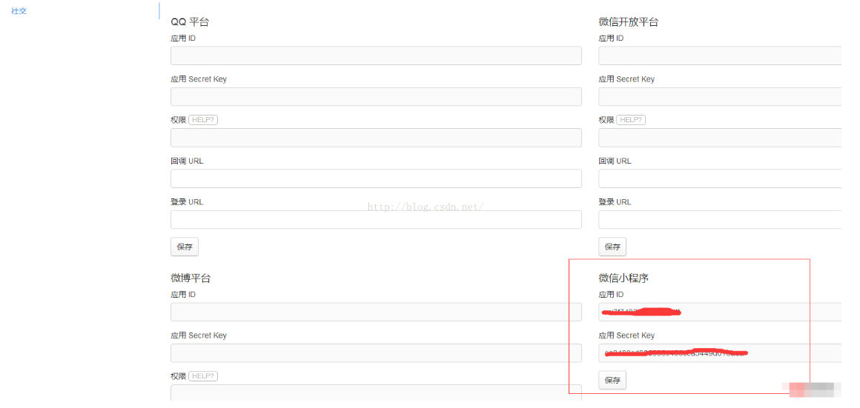The height and width of the screenshot is (408, 860).
Task: Select the QQ 平台 权限 input field
Action: click(x=377, y=138)
